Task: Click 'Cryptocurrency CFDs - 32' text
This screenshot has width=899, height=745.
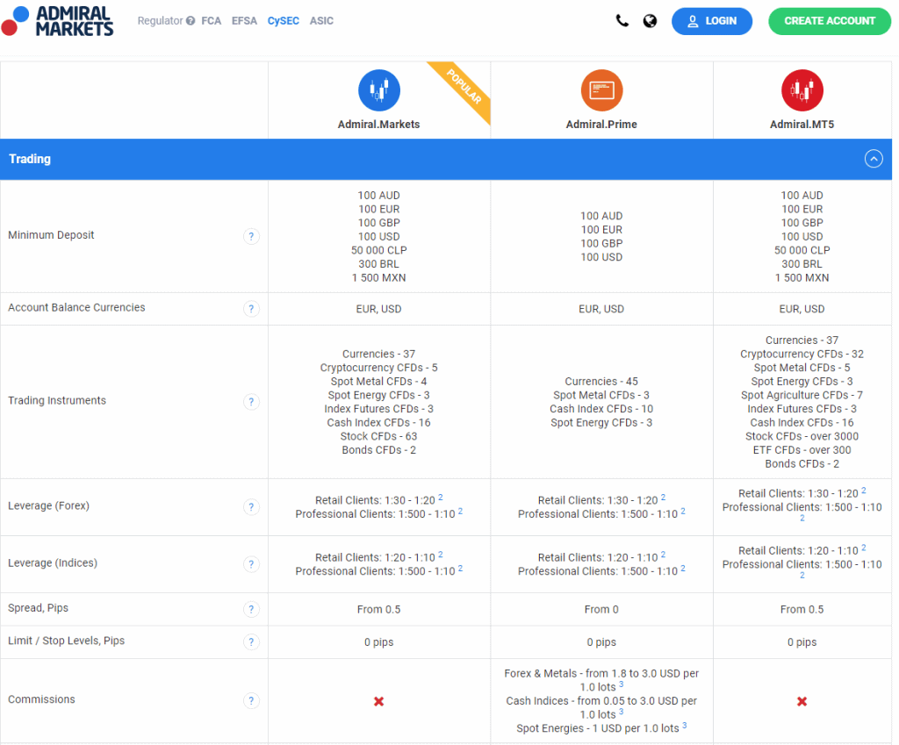Action: pos(802,355)
